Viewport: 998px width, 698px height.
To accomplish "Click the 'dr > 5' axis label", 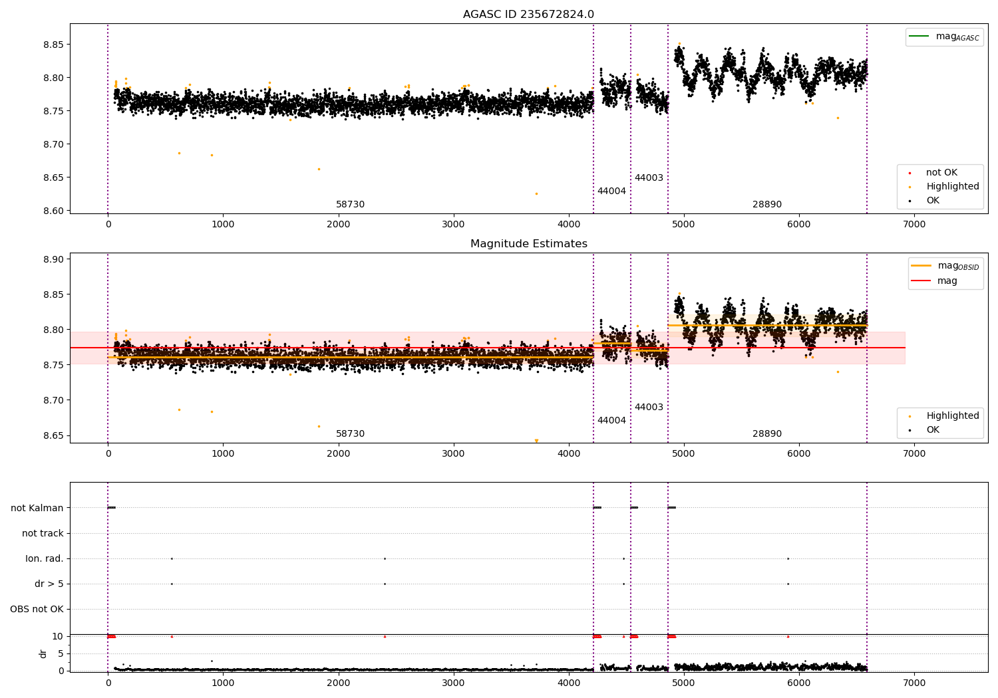I will click(x=49, y=584).
